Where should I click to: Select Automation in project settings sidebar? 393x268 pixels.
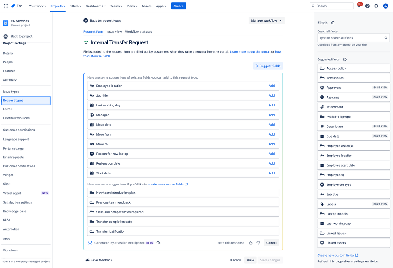coord(11,229)
